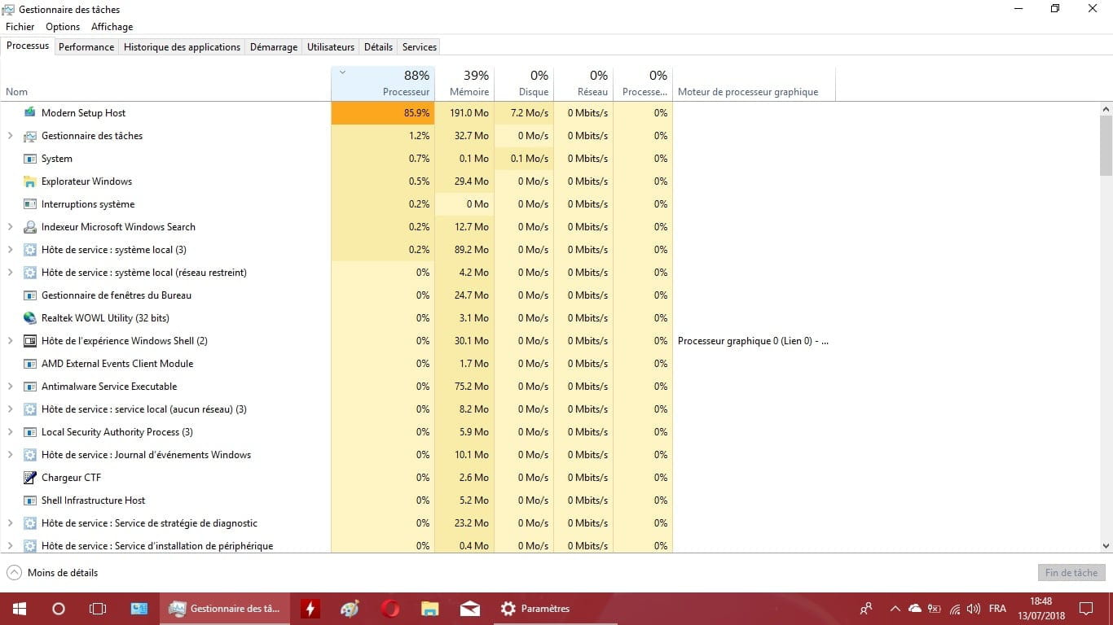Click the Modern Setup Host process icon

point(30,112)
